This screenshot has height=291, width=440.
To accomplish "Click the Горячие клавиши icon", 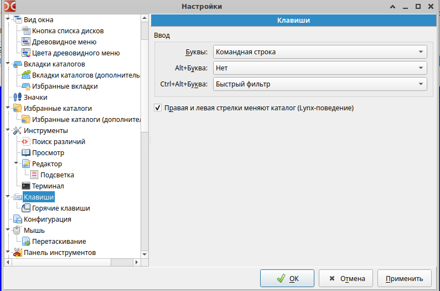I will click(x=26, y=208).
